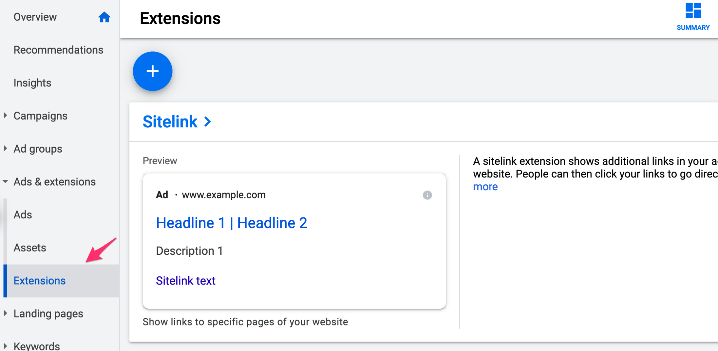718x351 pixels.
Task: Expand the Ad groups section
Action: click(x=5, y=148)
